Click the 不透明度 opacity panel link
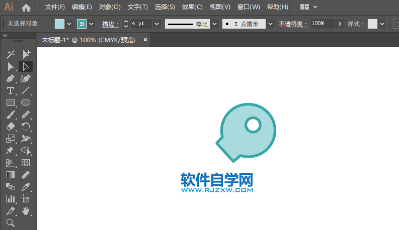The width and height of the screenshot is (399, 230). coord(293,24)
